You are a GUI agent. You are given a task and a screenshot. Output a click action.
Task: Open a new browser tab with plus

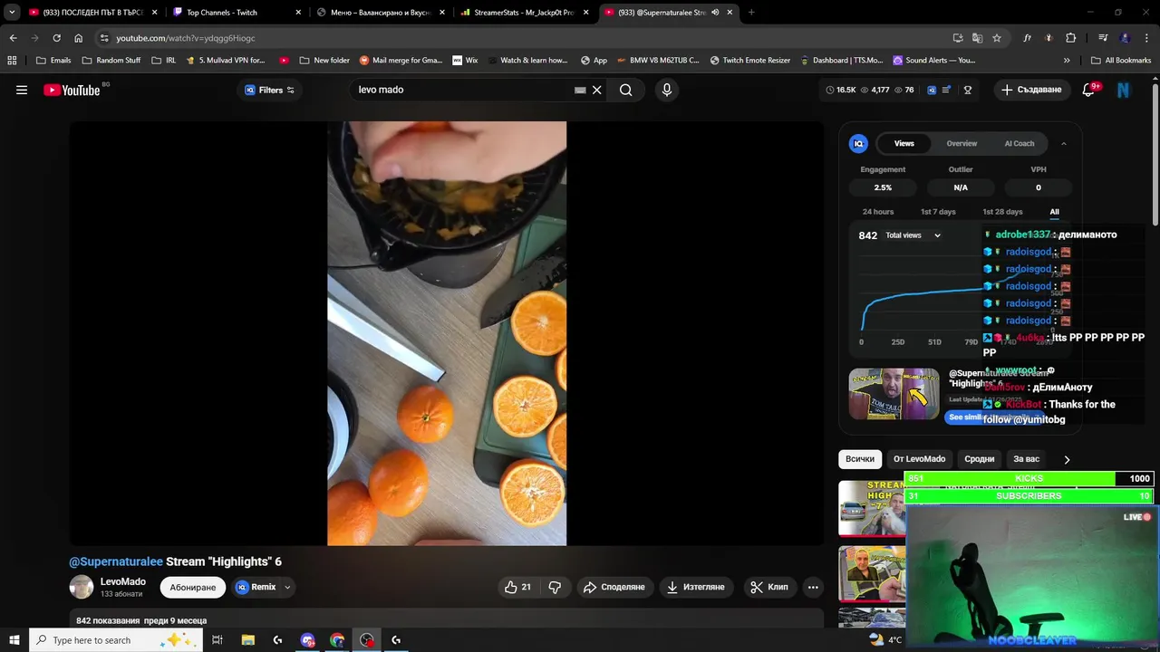[751, 13]
